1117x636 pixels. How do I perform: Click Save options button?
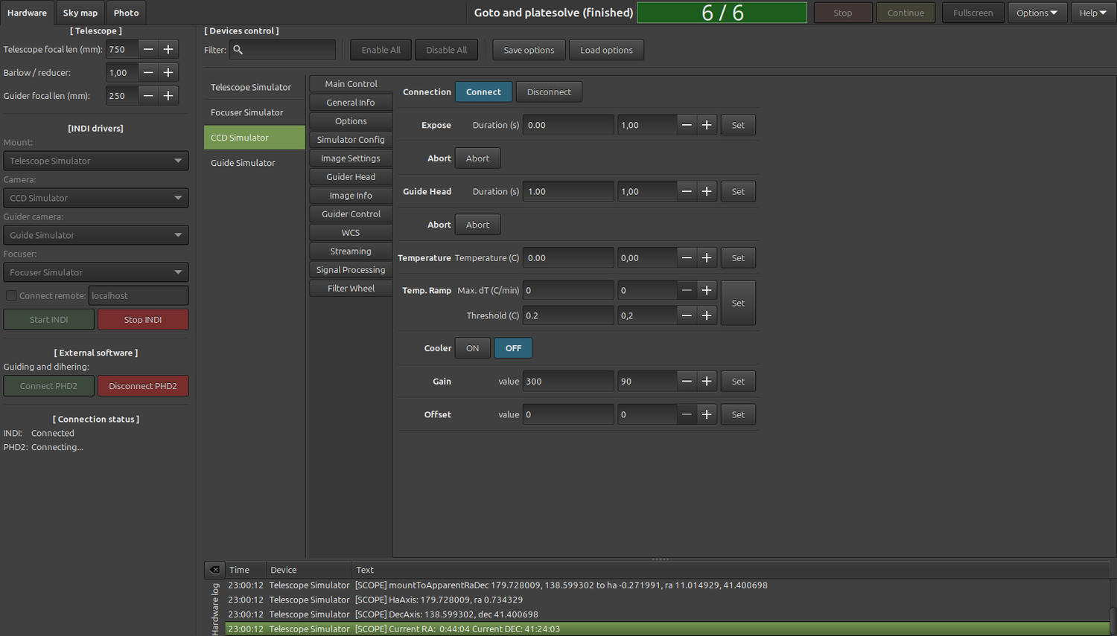(x=529, y=50)
